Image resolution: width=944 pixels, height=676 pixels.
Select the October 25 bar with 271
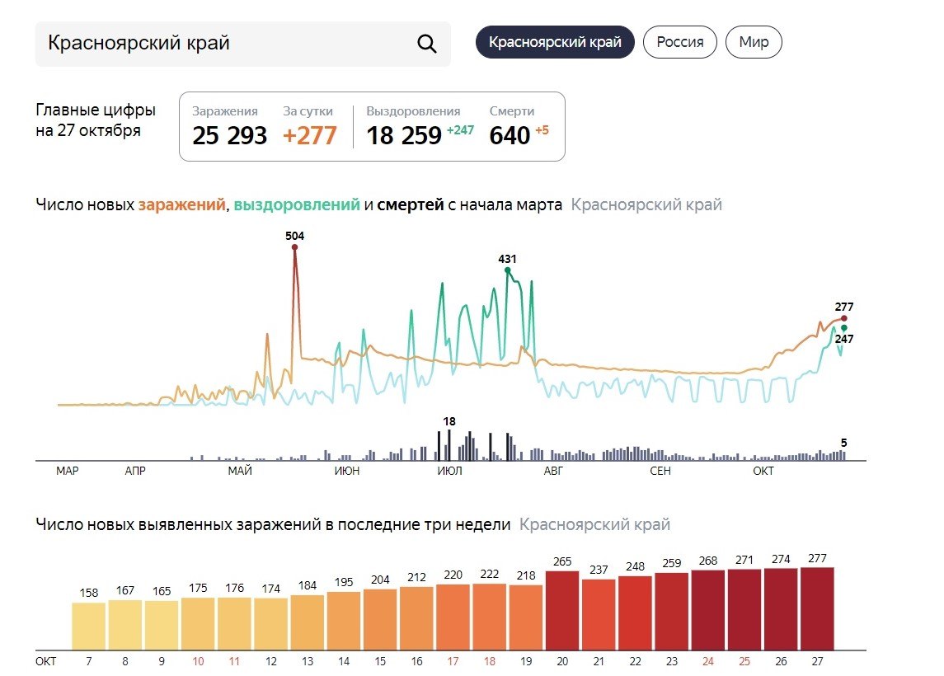coord(744,610)
